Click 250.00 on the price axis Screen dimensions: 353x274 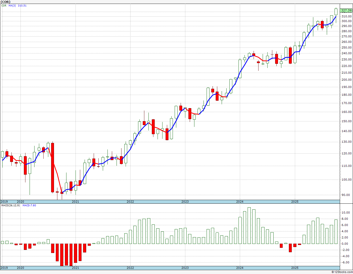coord(347,48)
